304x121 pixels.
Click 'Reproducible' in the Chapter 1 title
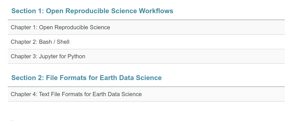[71, 27]
